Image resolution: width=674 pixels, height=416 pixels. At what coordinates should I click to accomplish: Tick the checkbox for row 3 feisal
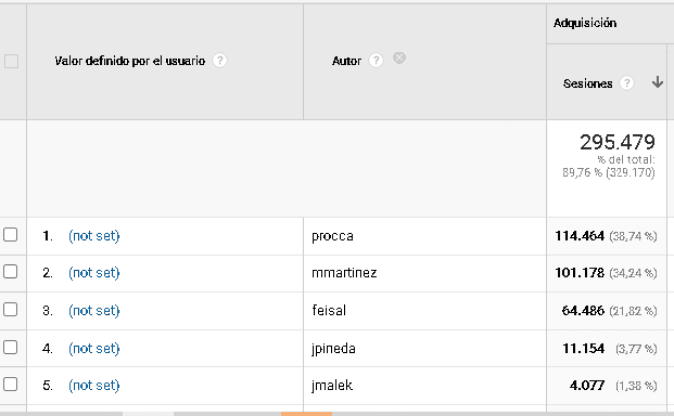click(11, 310)
